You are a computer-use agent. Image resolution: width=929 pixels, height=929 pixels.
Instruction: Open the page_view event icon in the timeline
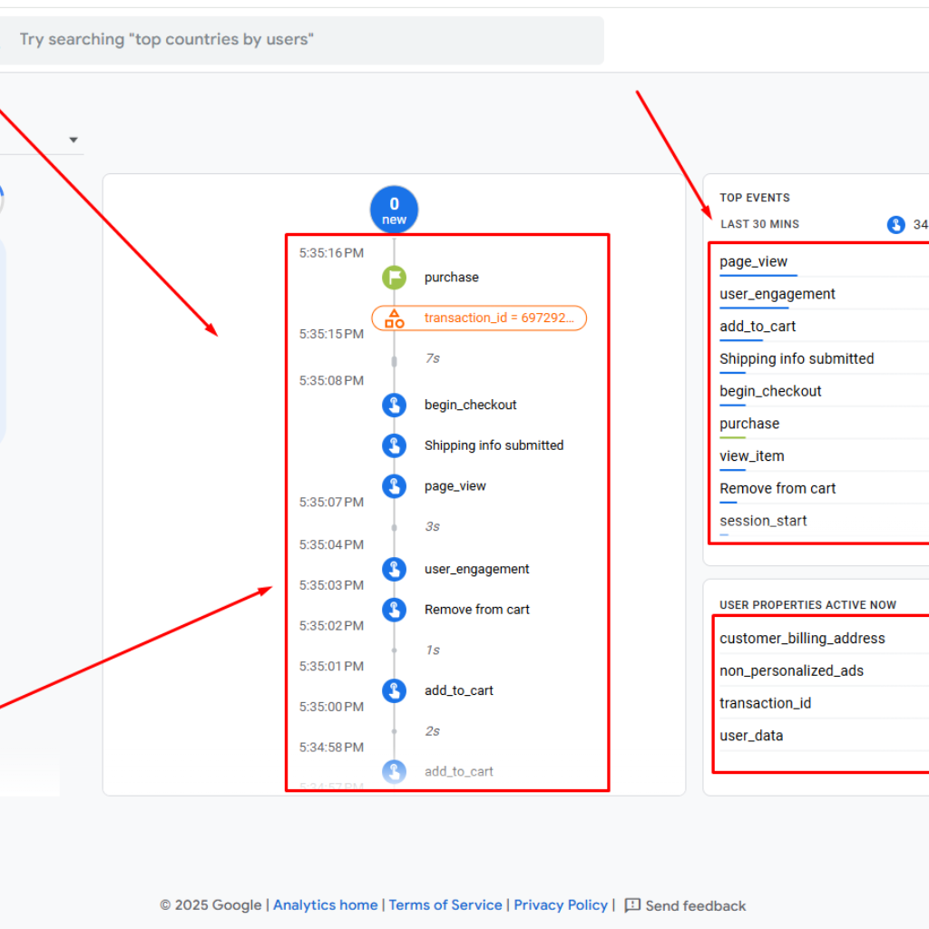pyautogui.click(x=394, y=485)
